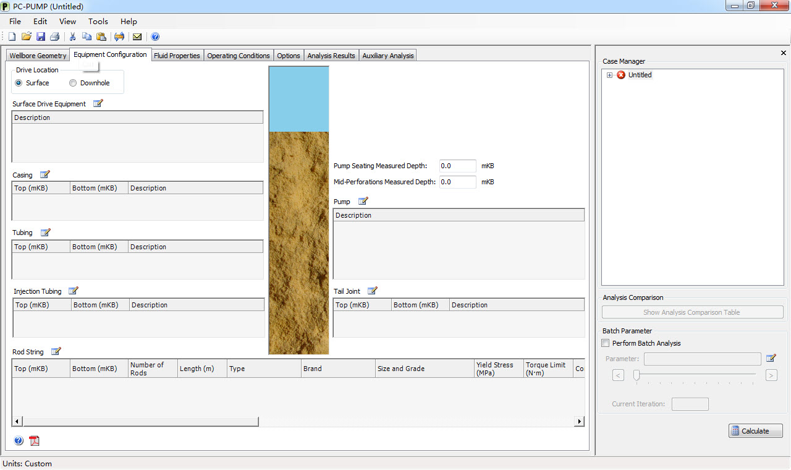Click the Current Iteration field

690,404
